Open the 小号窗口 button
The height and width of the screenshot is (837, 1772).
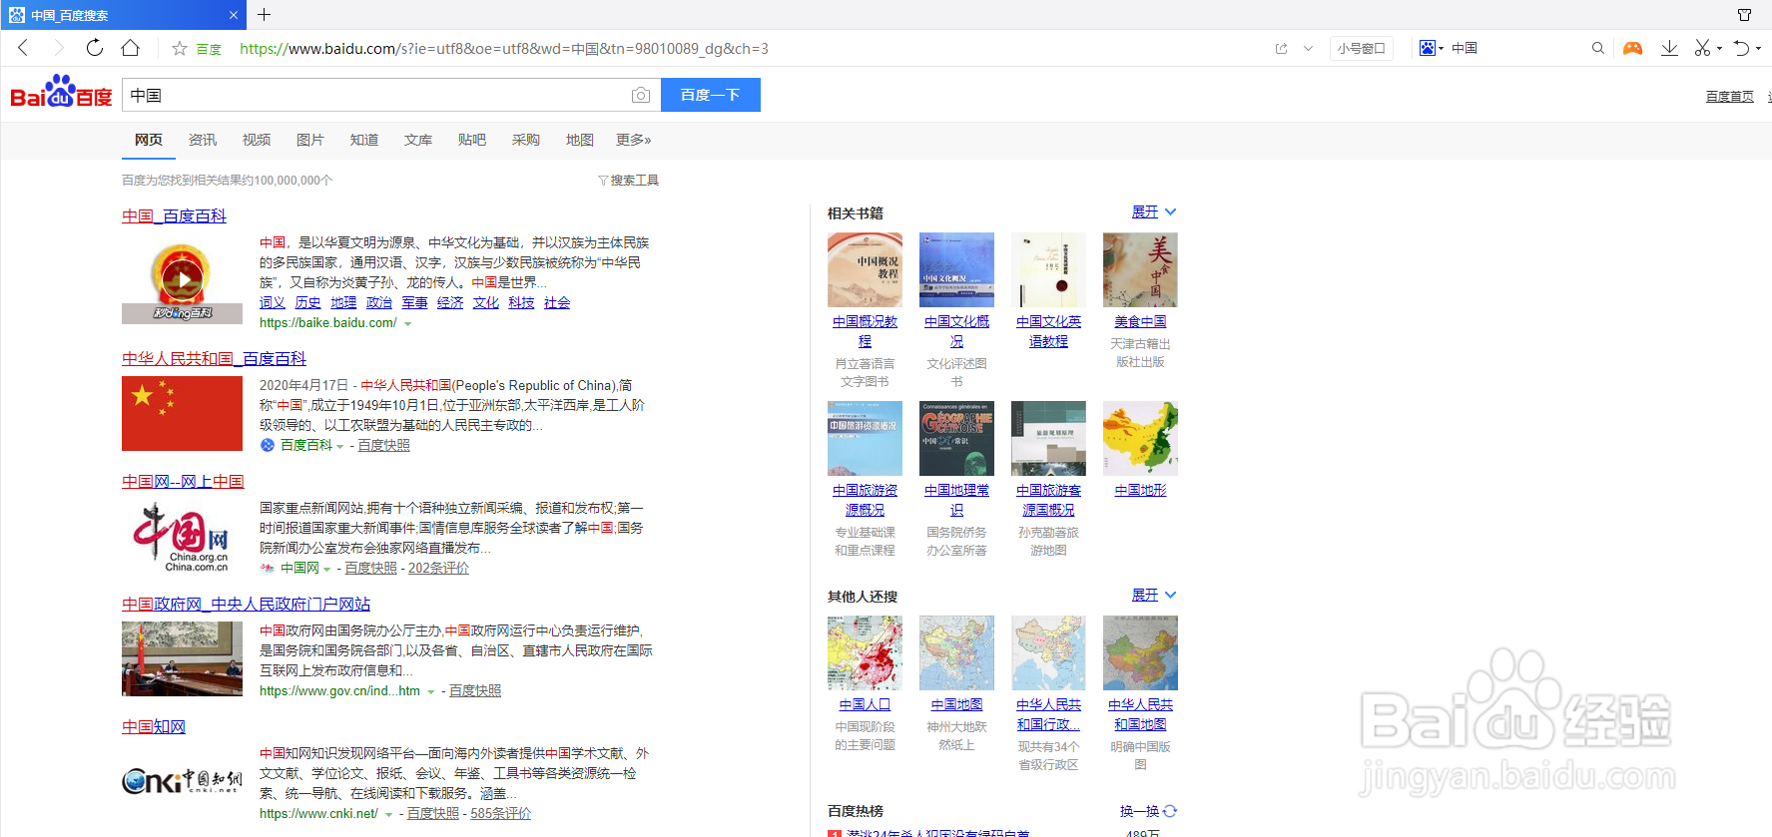coord(1362,48)
